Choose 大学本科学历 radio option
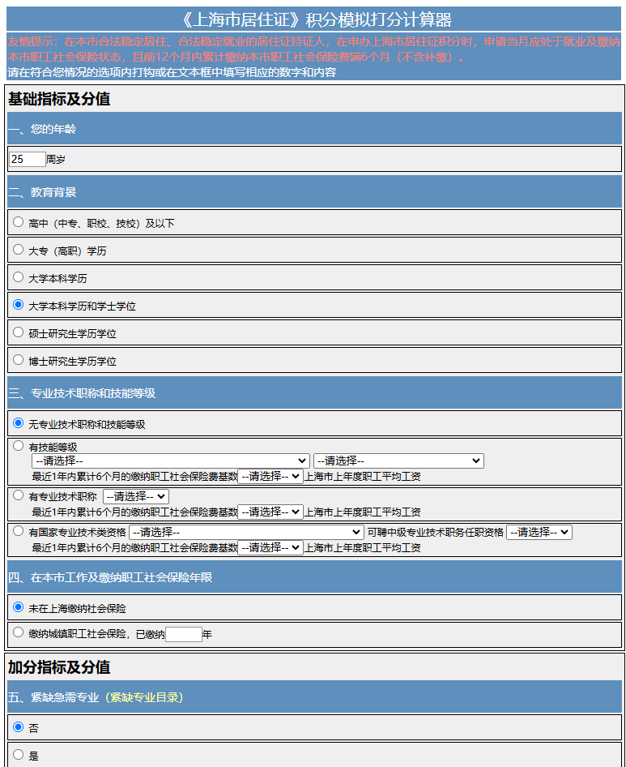 coord(18,276)
